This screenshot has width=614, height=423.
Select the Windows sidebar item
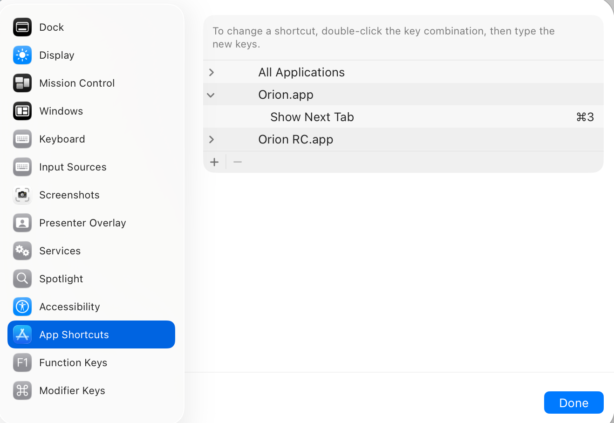pyautogui.click(x=61, y=111)
